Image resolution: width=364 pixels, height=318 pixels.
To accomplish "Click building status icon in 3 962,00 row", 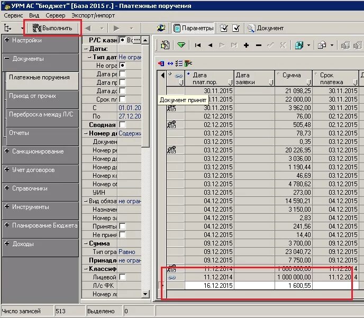I will pyautogui.click(x=171, y=108).
